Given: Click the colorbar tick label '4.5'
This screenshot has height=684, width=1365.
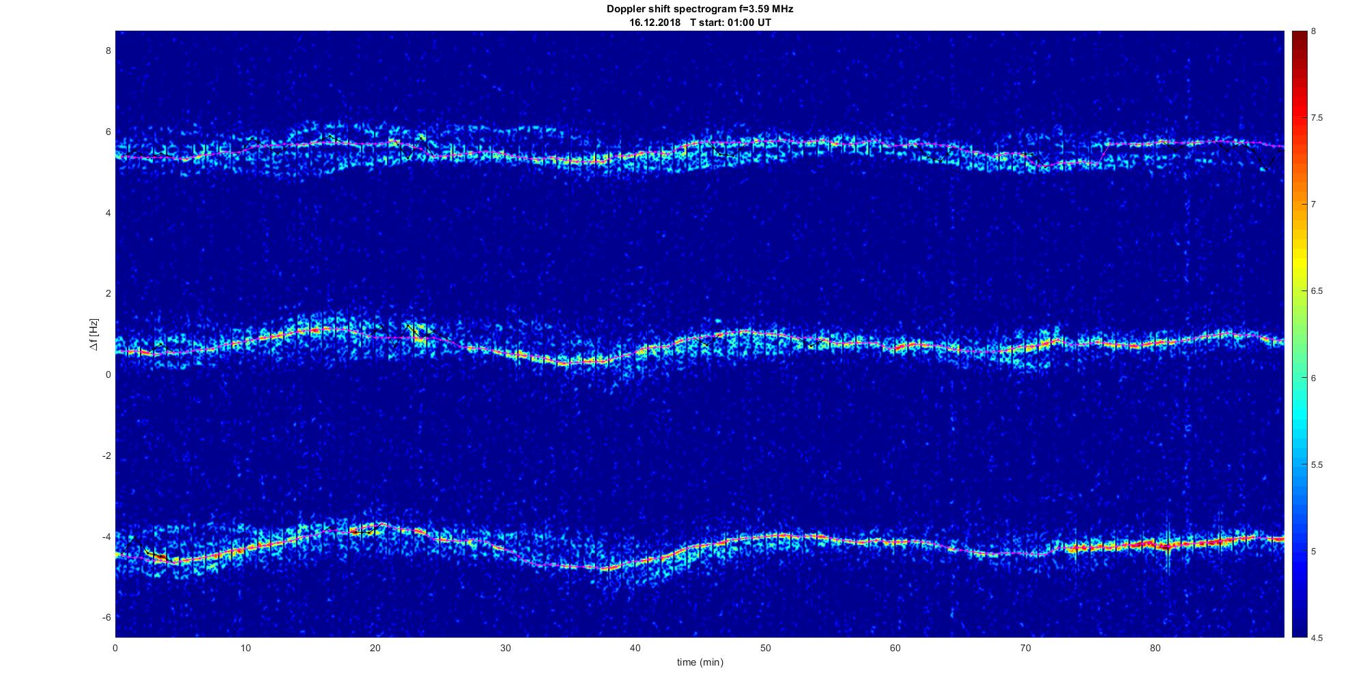Looking at the screenshot, I should point(1317,638).
